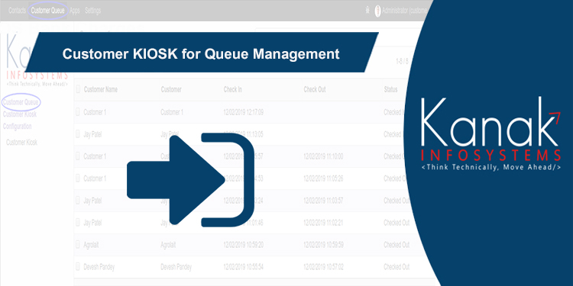
Task: Toggle the select-all checkbox in table header
Action: (x=78, y=89)
